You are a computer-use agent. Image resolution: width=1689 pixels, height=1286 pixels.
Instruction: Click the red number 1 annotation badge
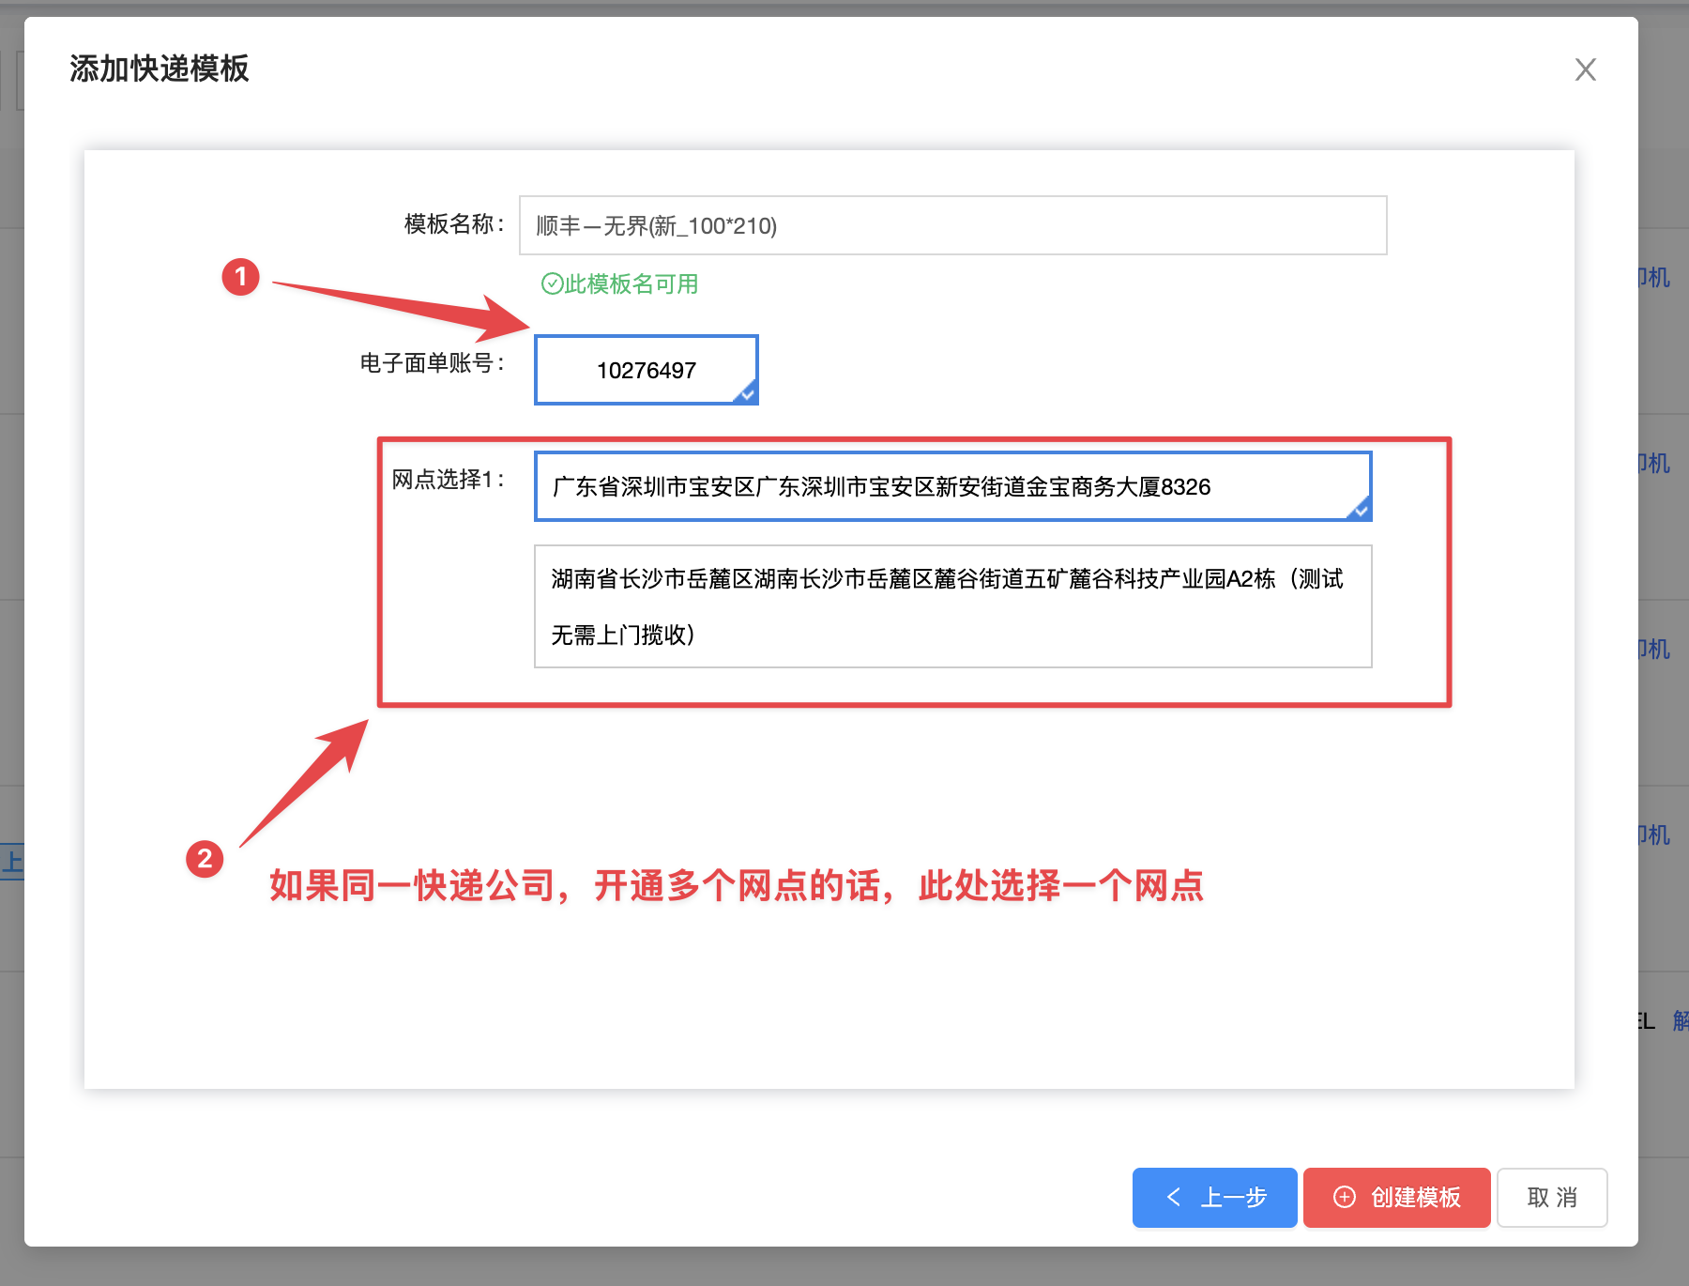click(240, 277)
